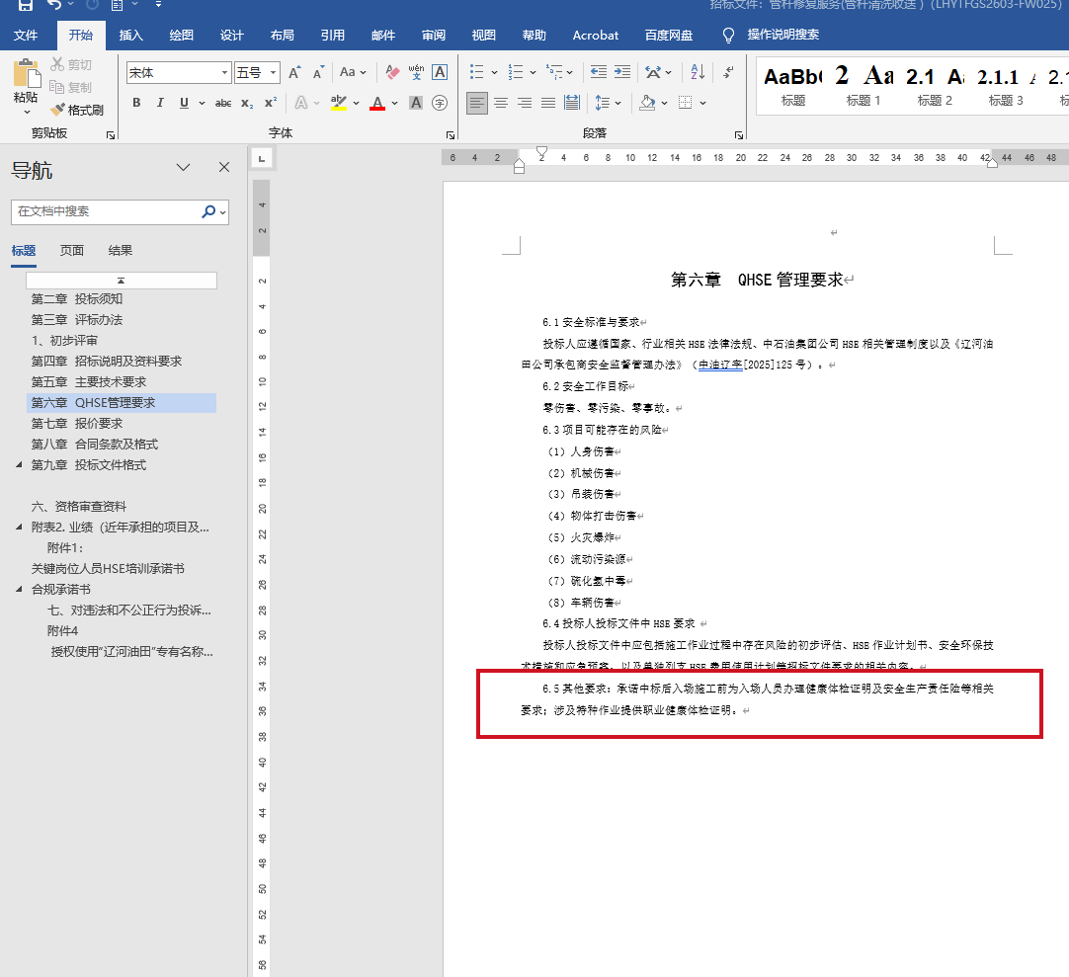Increase font size with the grow font icon

click(x=294, y=72)
